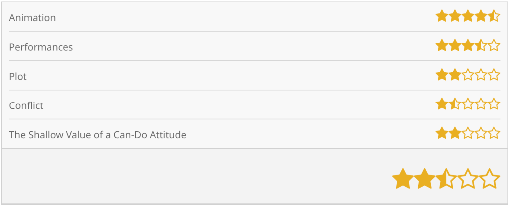Click the half-filled second star for Conflict
This screenshot has height=207, width=510.
coord(455,105)
